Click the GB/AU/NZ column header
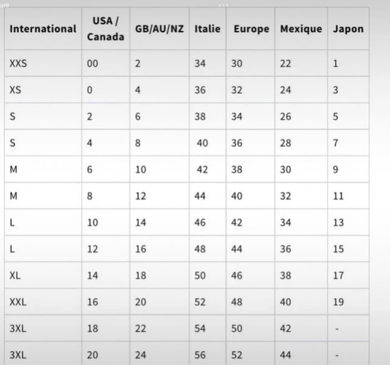 point(159,28)
